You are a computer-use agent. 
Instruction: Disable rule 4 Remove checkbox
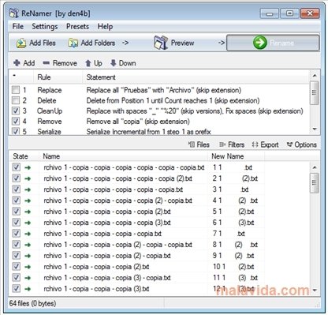(16, 121)
